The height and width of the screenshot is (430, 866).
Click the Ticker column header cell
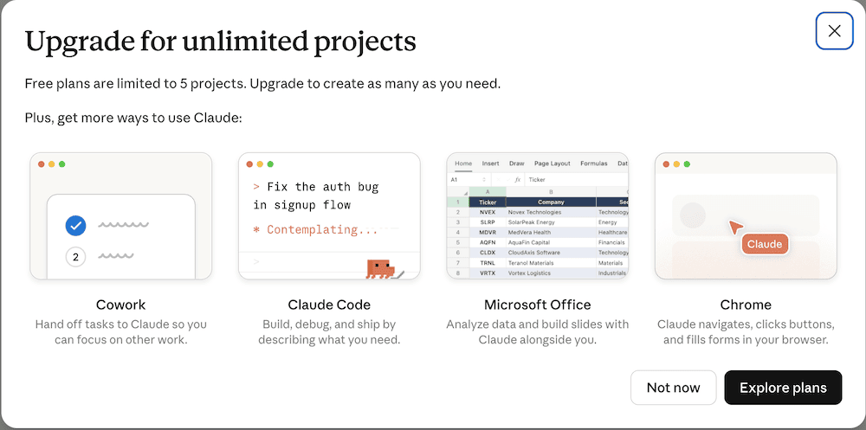point(488,202)
